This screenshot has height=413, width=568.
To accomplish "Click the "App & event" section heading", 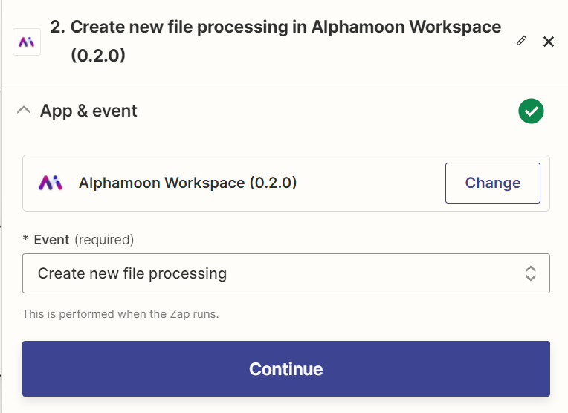I will coord(88,111).
